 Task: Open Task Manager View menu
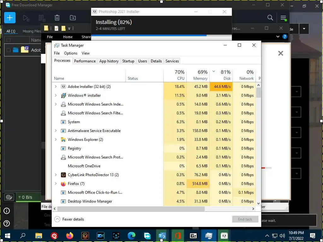coord(85,53)
